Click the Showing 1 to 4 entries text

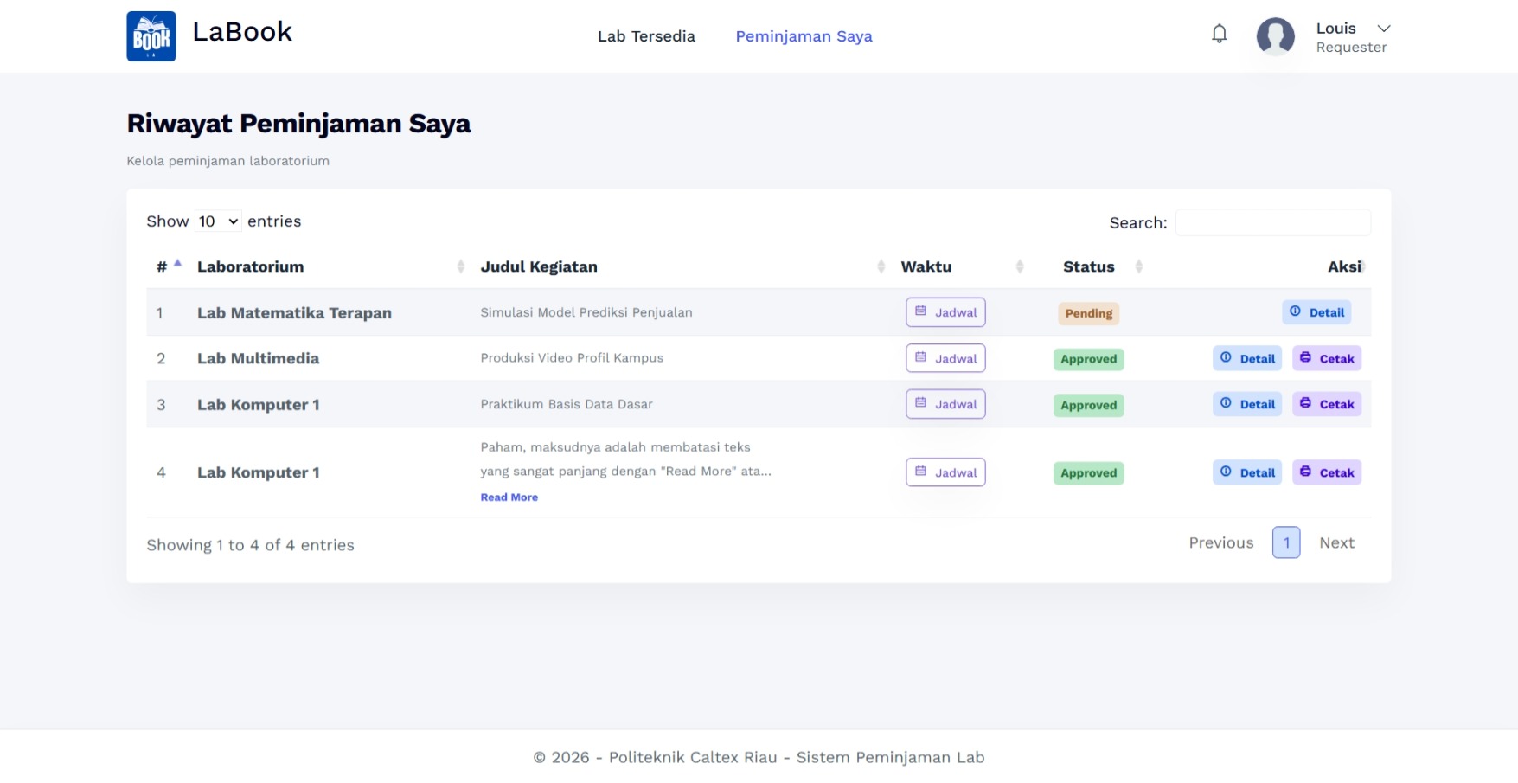pyautogui.click(x=250, y=545)
